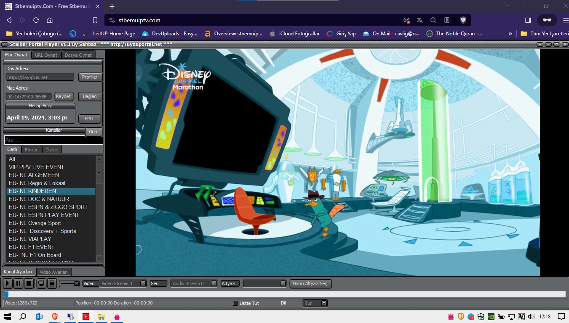
Task: Toggle the browser sidebar panel icon
Action: (x=528, y=20)
